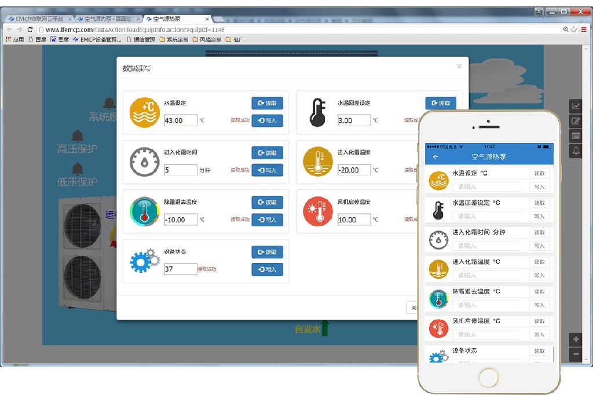The image size is (593, 395).
Task: Tap phone 读取 button for 设备状态
Action: (x=539, y=351)
